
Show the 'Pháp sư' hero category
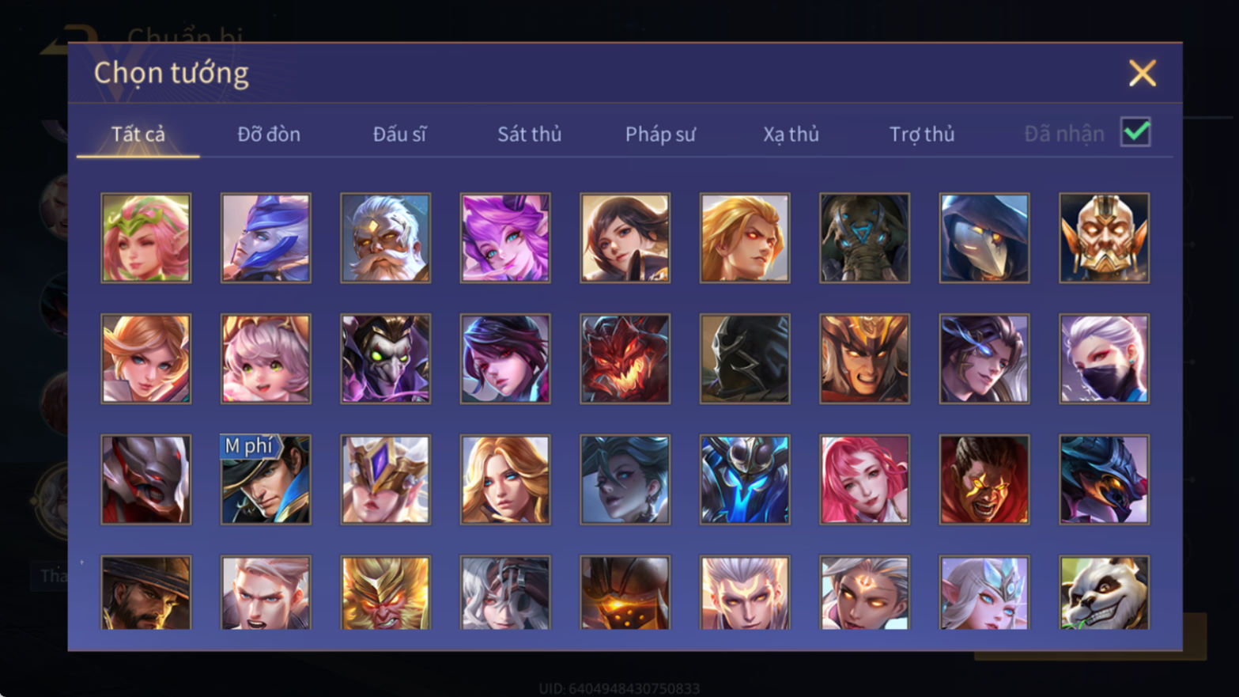pos(660,134)
